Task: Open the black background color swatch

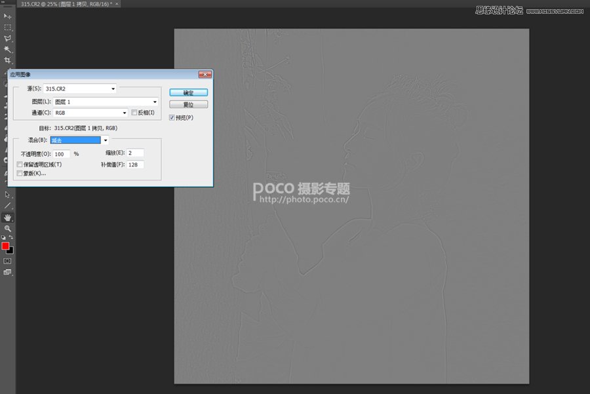Action: point(11,251)
